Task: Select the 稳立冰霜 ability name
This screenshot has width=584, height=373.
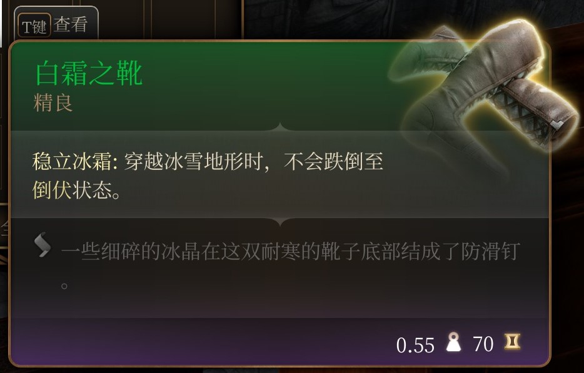Action: (72, 162)
